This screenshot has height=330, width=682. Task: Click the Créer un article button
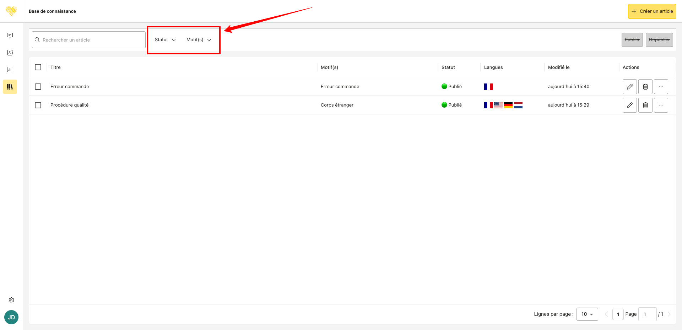click(652, 11)
